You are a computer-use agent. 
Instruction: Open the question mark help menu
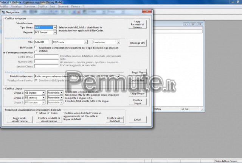click(x=83, y=6)
